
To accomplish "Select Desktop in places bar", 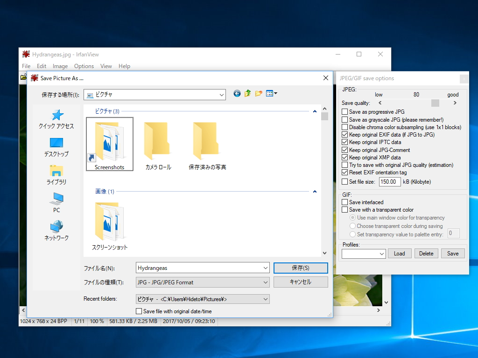I will 56,147.
